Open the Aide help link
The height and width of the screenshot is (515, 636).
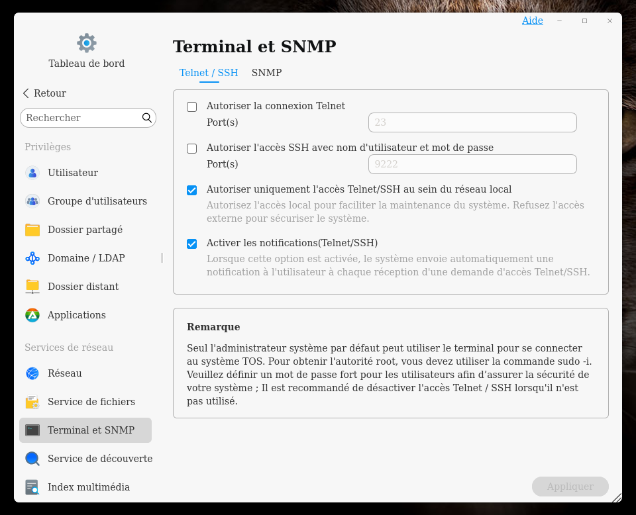pyautogui.click(x=532, y=21)
